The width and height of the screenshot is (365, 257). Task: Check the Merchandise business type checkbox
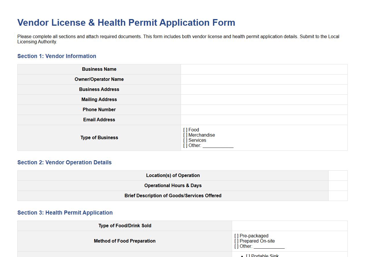point(185,135)
